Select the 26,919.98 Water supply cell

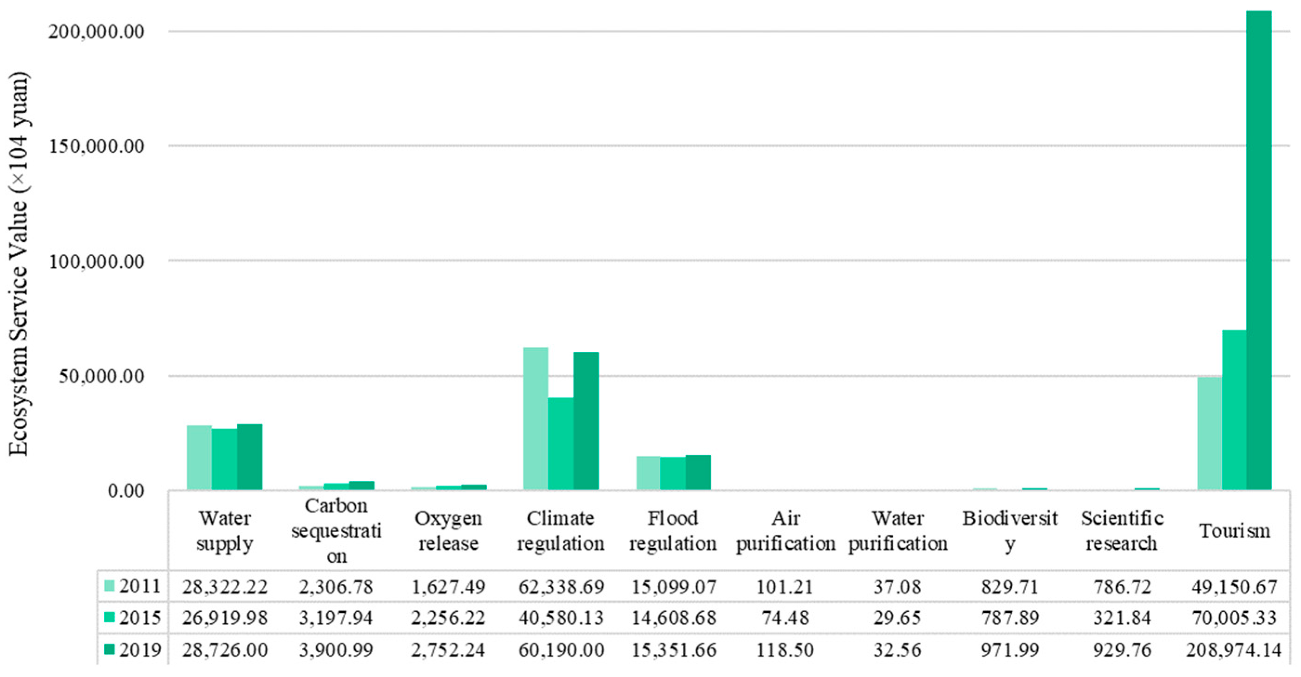point(225,618)
